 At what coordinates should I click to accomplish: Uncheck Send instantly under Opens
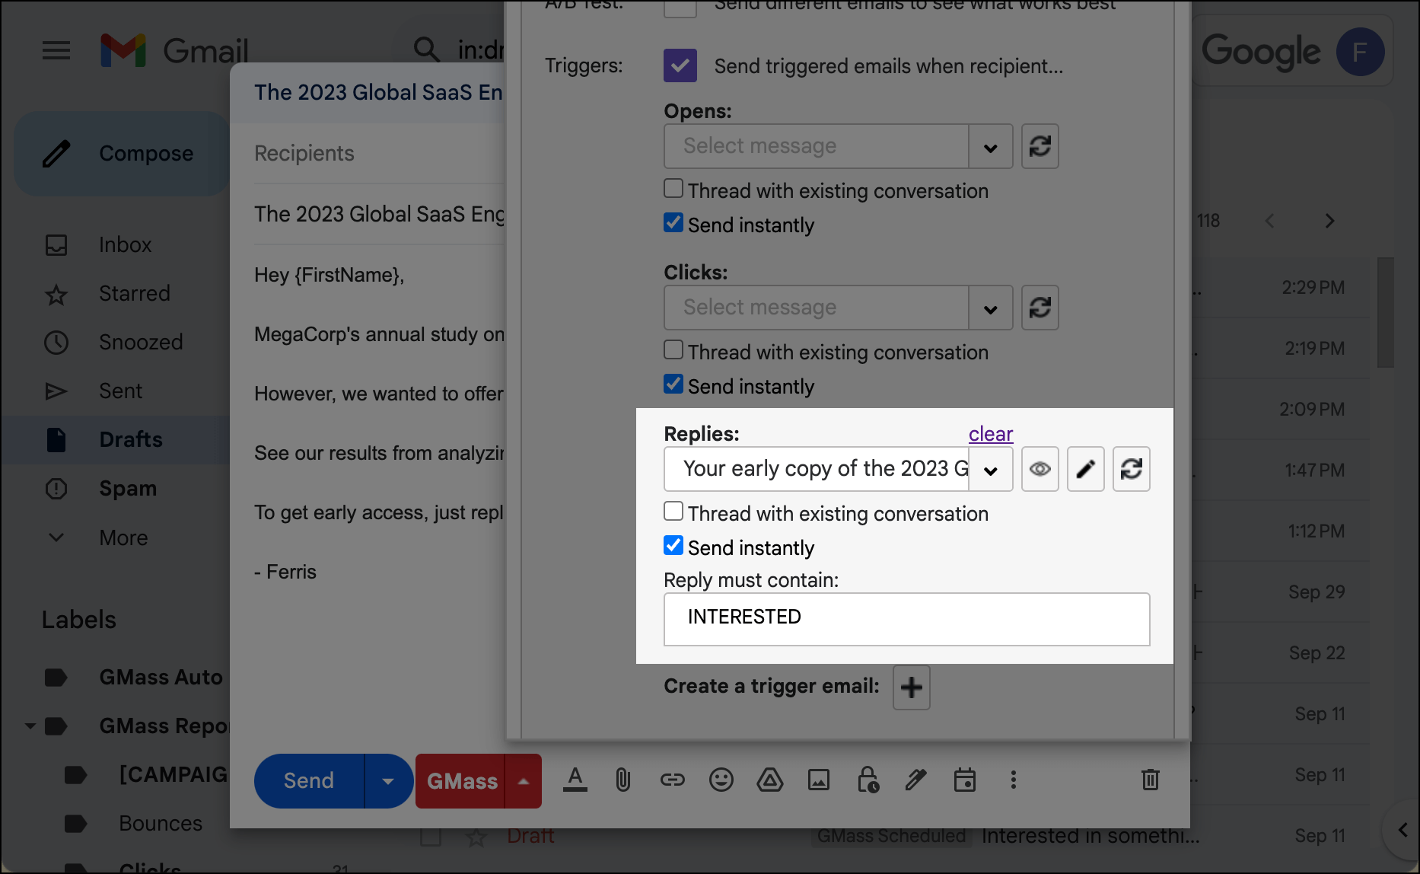coord(673,222)
